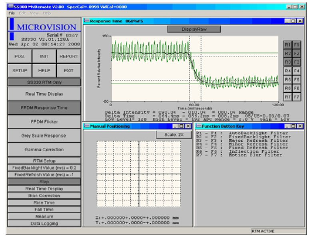
Task: Select Gamma Correction mode
Action: [44, 150]
